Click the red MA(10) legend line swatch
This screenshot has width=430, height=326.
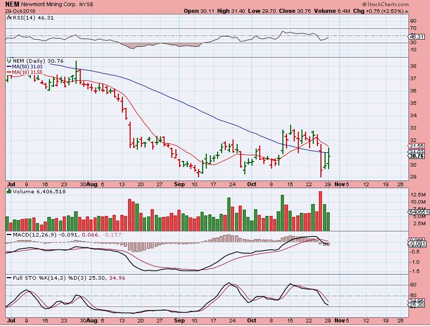(9, 73)
